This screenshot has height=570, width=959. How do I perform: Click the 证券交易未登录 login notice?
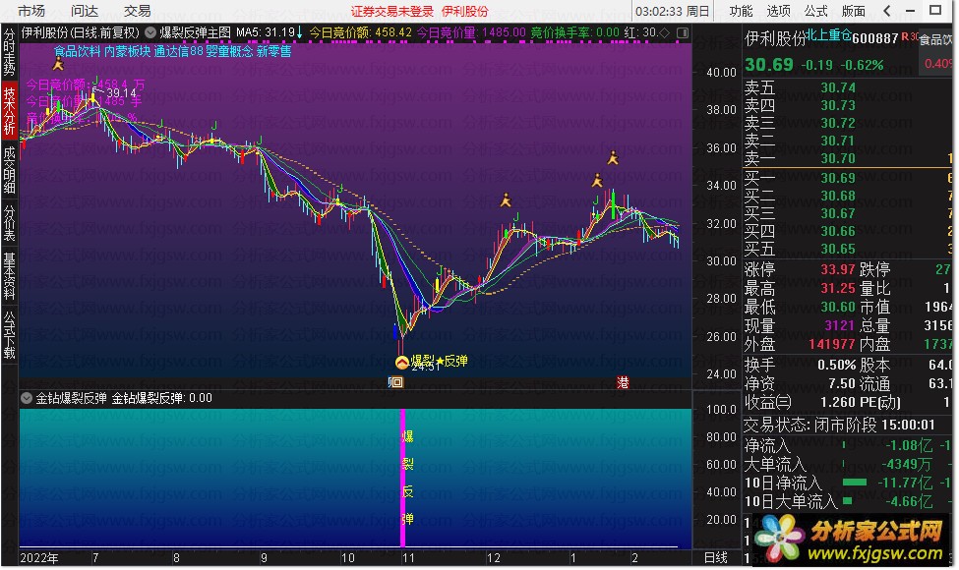click(x=392, y=12)
